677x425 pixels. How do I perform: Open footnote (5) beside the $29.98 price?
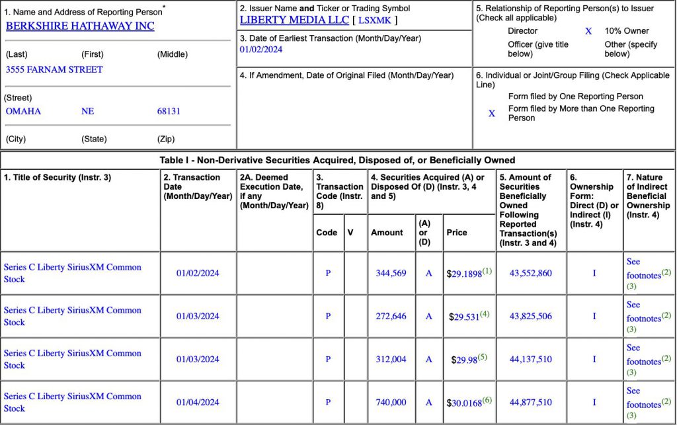point(481,357)
